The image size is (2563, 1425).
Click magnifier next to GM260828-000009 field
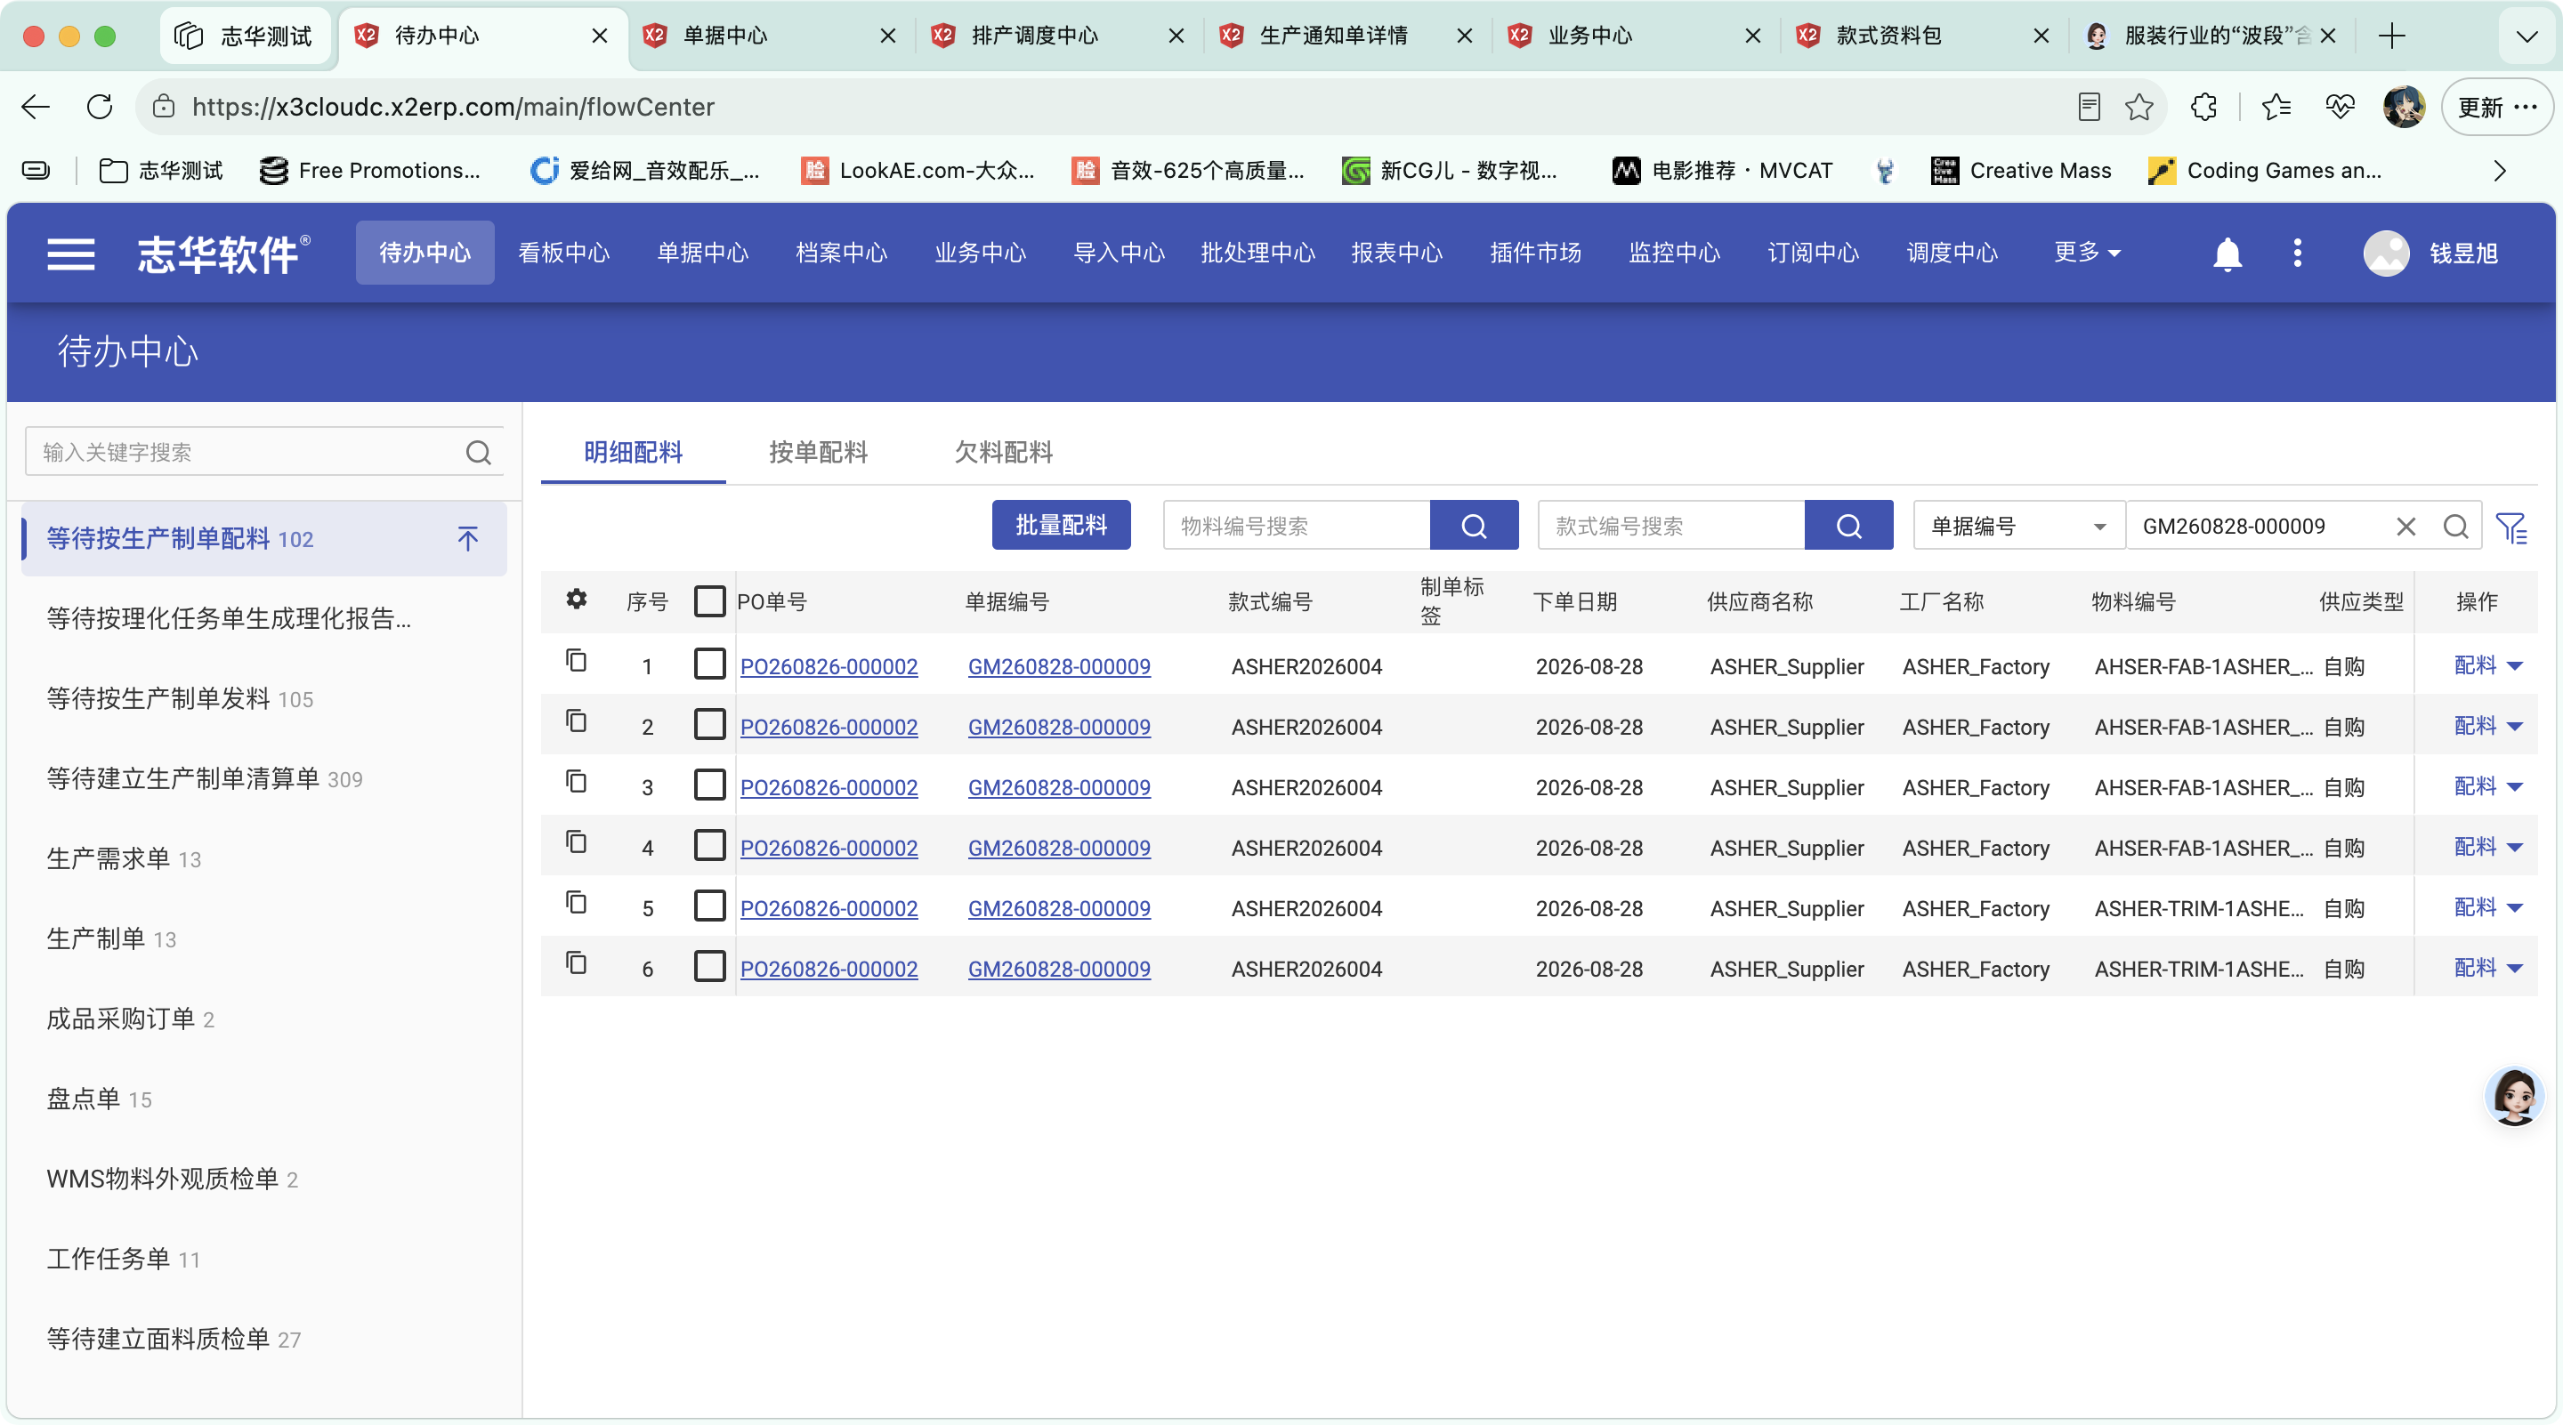2455,526
